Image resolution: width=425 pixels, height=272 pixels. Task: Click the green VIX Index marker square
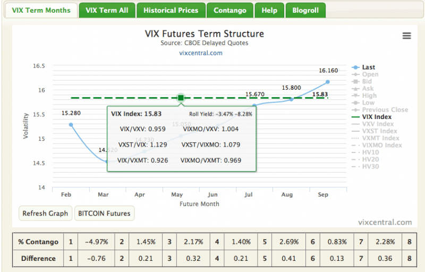tap(181, 98)
